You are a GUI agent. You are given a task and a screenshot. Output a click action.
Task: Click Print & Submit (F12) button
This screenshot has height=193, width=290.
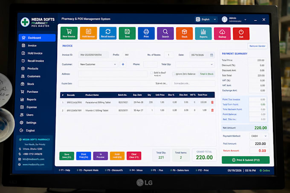point(246,160)
